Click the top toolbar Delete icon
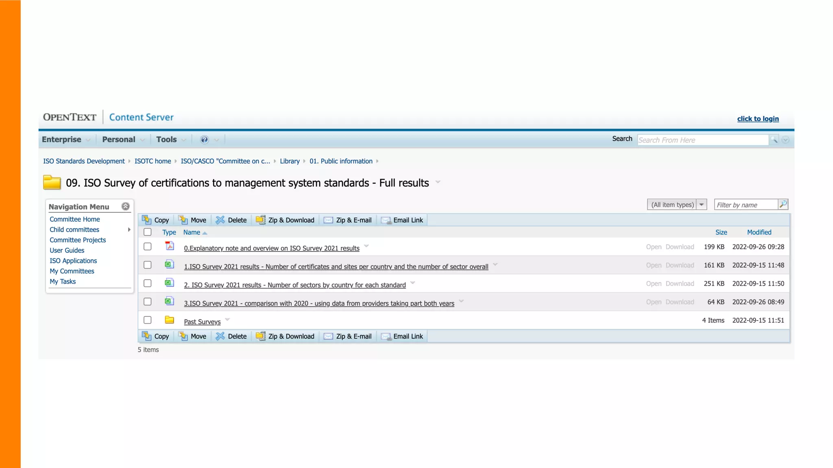The image size is (833, 468). coord(220,220)
